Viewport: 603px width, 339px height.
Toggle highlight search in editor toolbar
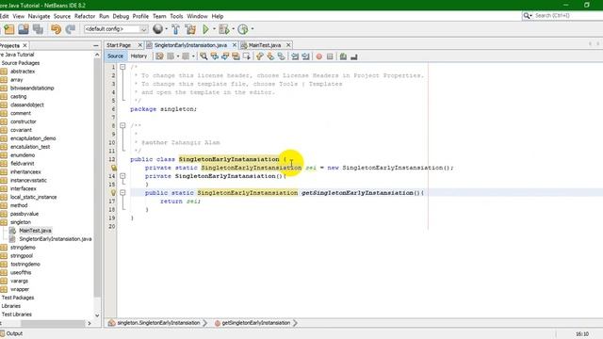pyautogui.click(x=236, y=56)
